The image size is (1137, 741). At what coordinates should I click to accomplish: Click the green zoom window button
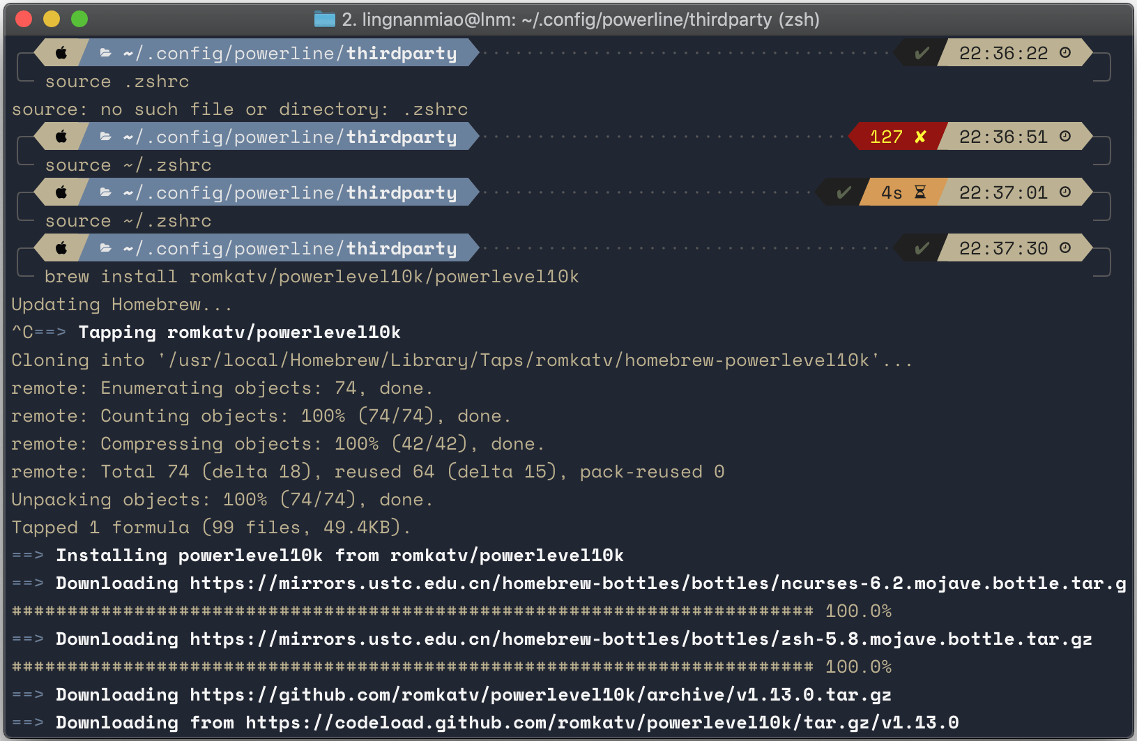tap(79, 19)
